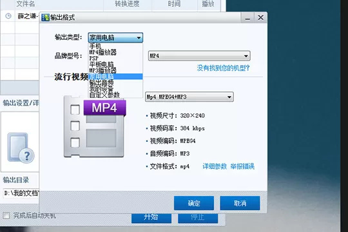Click the 音频编码: MP3 text

point(169,153)
